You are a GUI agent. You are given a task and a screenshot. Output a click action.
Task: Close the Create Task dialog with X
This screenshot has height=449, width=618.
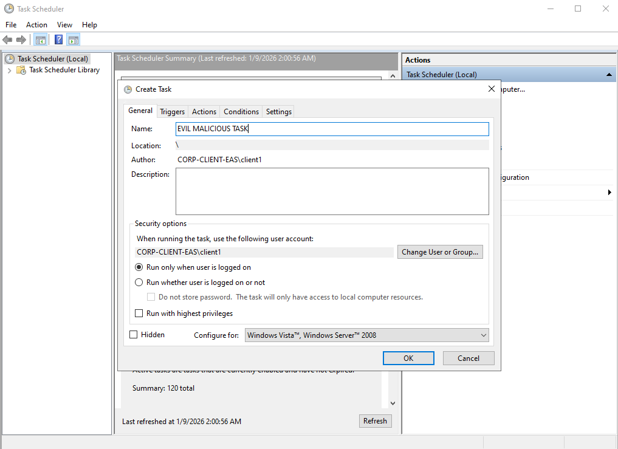point(491,89)
